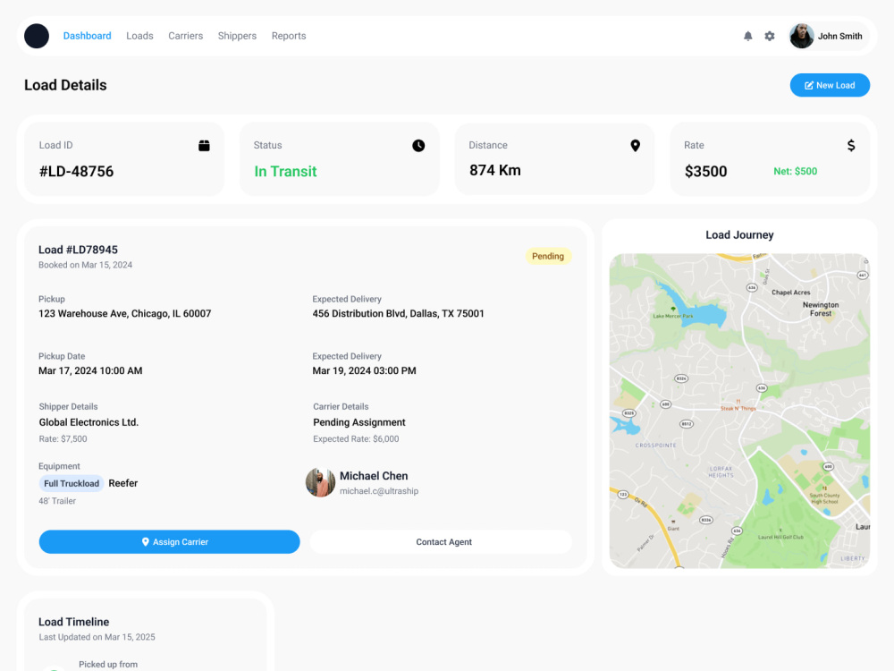Click the dollar sign on Rate card
Screen dimensions: 894x671
click(x=851, y=146)
